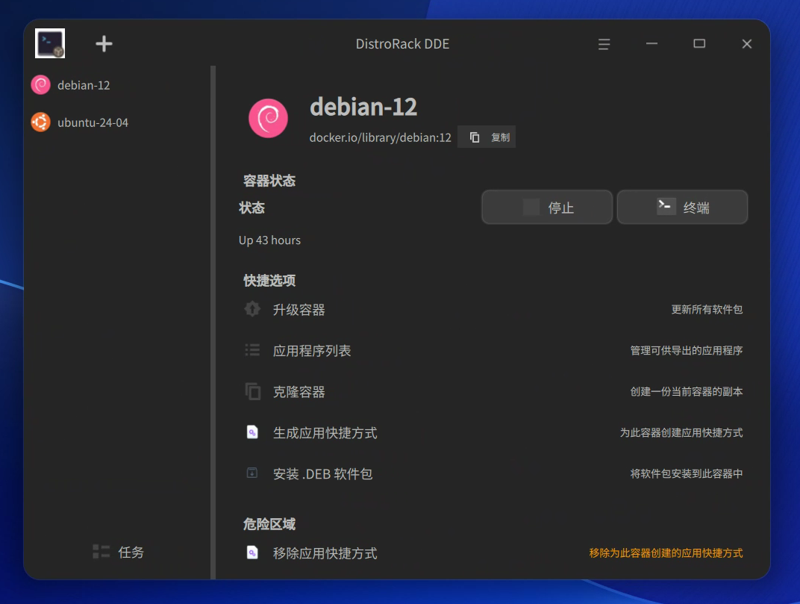Screen dimensions: 800x604
Task: Maximize the DistroRack DDE window
Action: coord(699,44)
